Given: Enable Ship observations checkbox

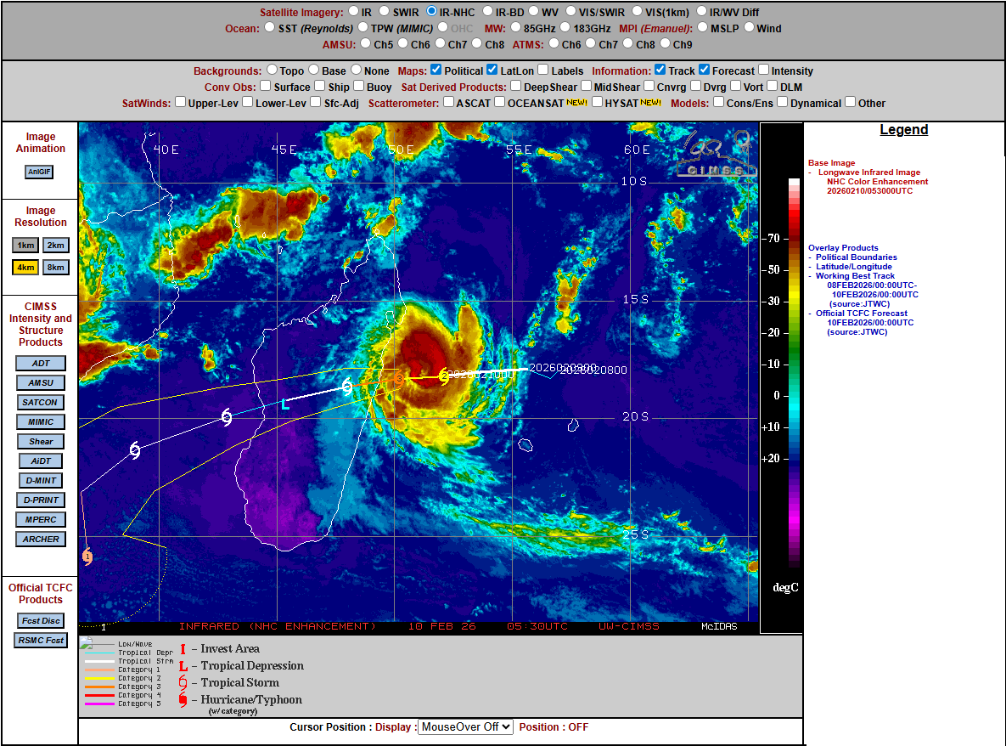Looking at the screenshot, I should point(320,85).
